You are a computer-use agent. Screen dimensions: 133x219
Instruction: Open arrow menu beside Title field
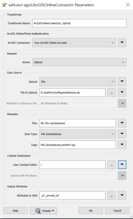click(122, 123)
